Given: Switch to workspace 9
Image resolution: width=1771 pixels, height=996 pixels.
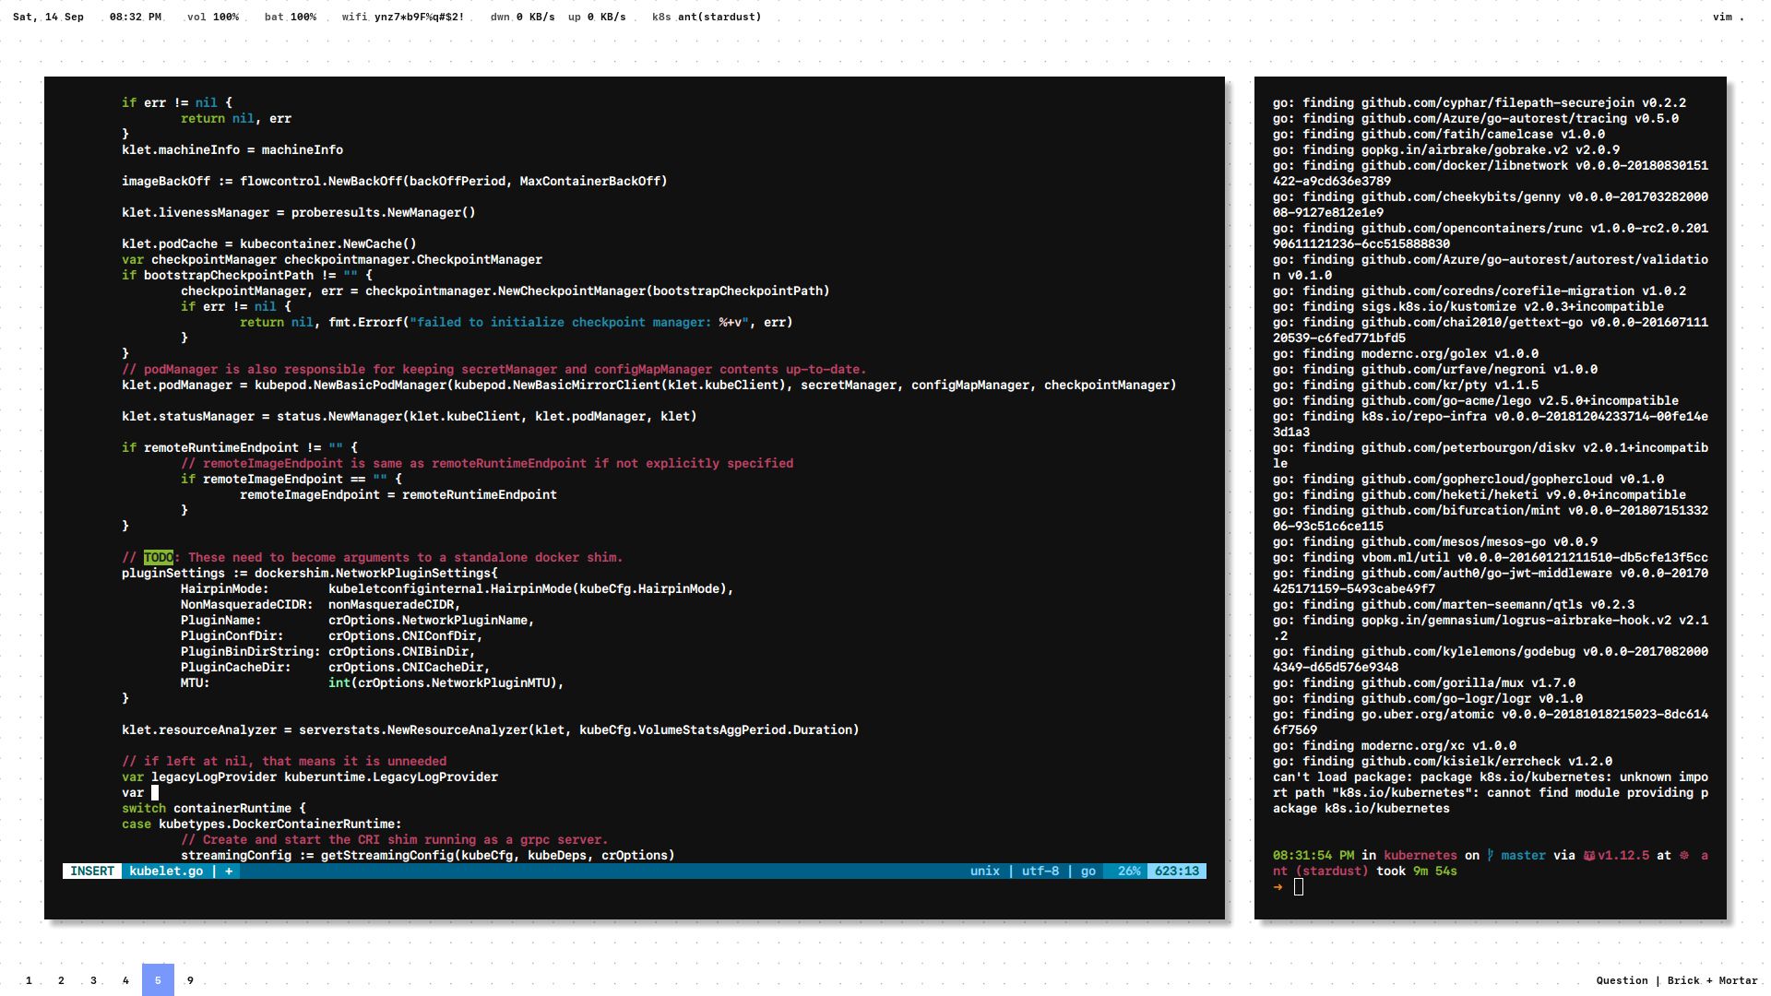Looking at the screenshot, I should 190,980.
